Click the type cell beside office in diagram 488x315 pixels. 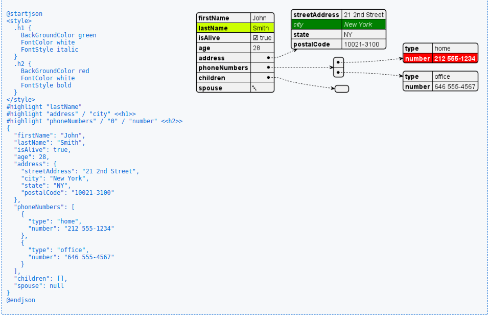pos(417,77)
